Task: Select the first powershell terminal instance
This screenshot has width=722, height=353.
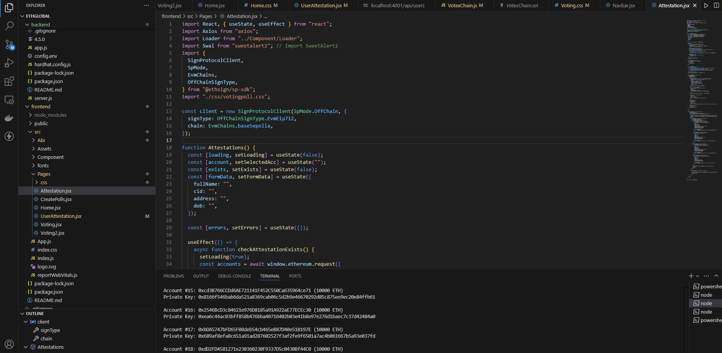Action: (707, 286)
